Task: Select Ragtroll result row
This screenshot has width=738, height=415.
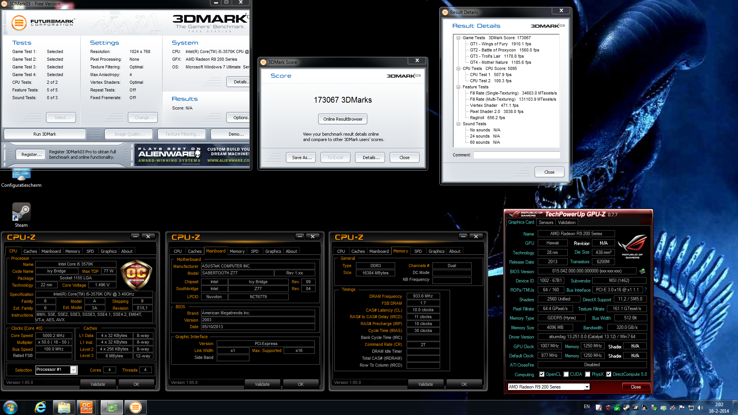Action: [x=487, y=118]
